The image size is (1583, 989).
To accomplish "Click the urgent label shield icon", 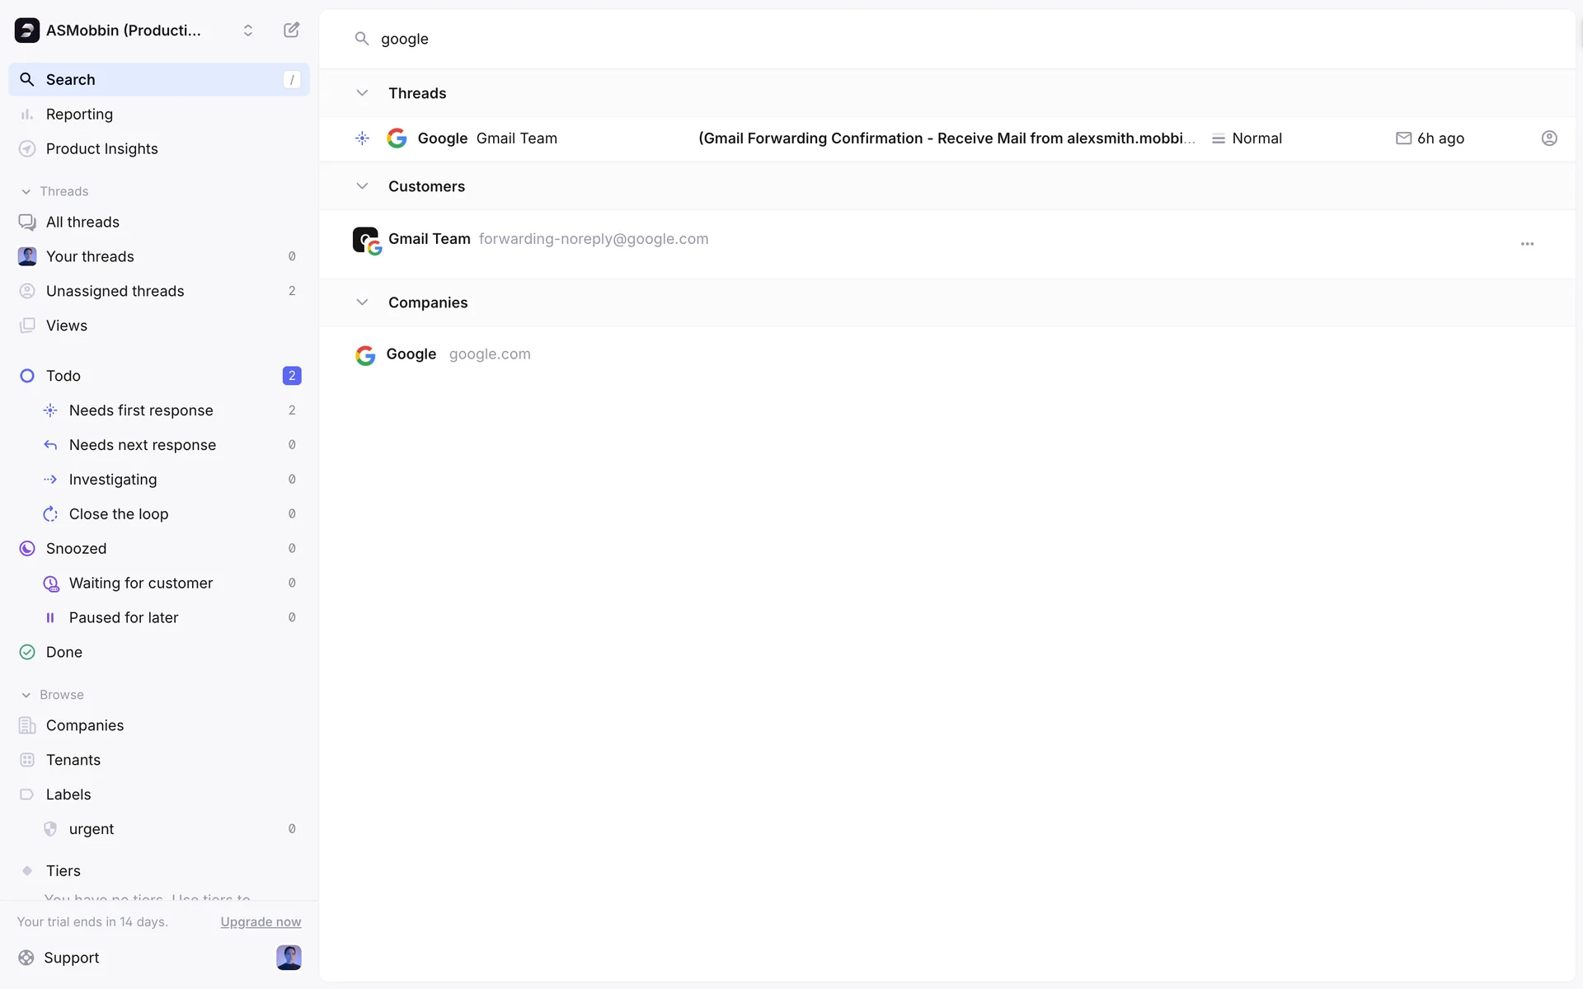I will (x=50, y=829).
